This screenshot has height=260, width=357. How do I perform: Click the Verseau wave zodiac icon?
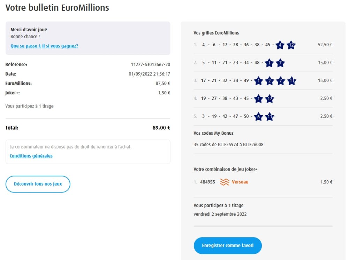225,182
